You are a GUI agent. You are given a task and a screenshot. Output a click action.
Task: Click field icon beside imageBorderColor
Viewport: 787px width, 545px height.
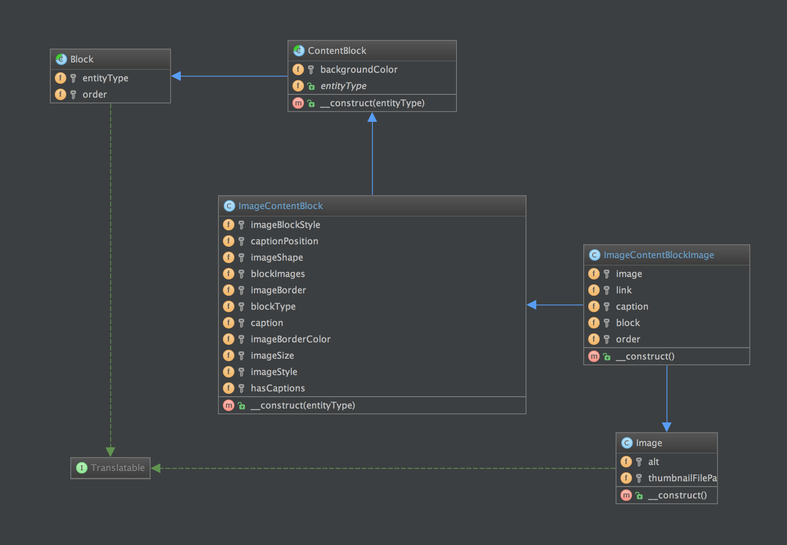tap(229, 339)
